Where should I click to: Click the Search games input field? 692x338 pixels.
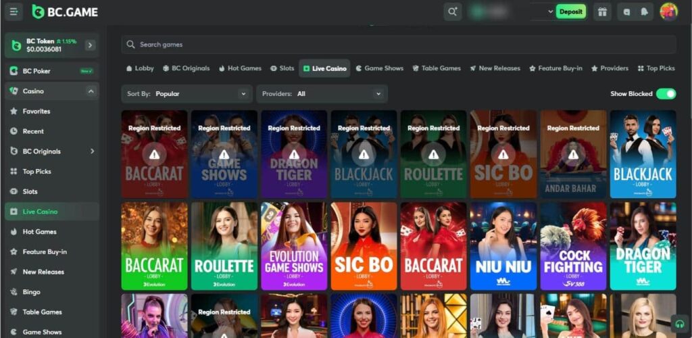[399, 45]
